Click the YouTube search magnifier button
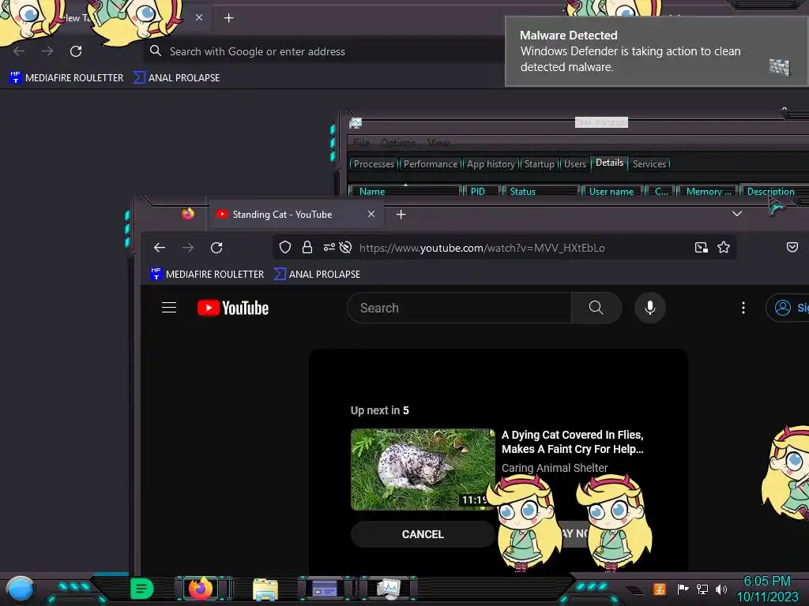This screenshot has height=606, width=809. (596, 308)
